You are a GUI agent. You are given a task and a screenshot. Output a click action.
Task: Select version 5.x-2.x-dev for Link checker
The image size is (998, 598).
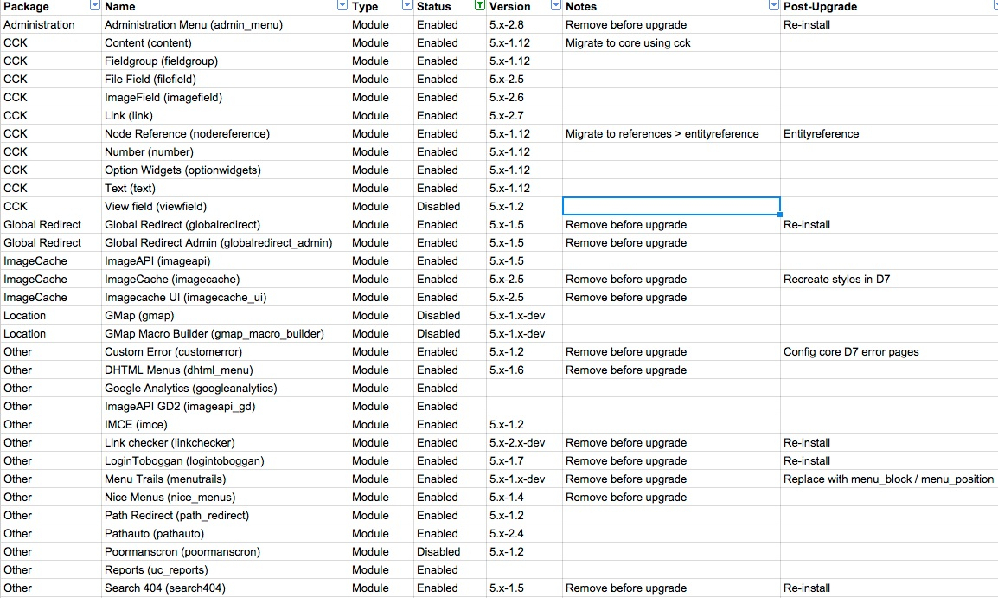pos(524,442)
